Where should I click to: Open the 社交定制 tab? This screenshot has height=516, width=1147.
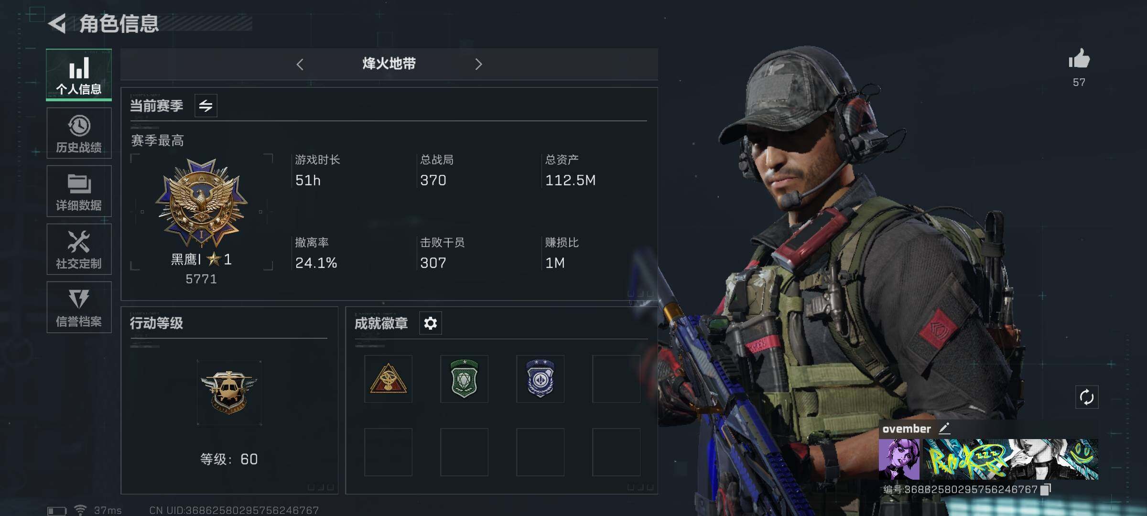[79, 249]
